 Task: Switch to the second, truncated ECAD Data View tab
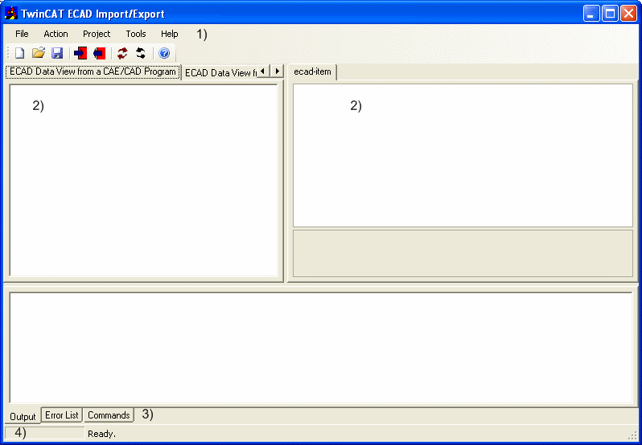(220, 73)
